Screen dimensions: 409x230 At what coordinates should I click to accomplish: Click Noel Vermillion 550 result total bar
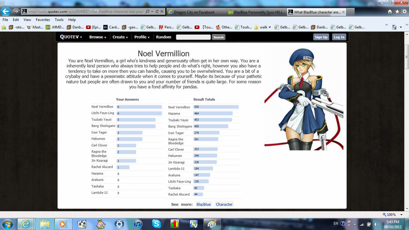[x=216, y=107]
